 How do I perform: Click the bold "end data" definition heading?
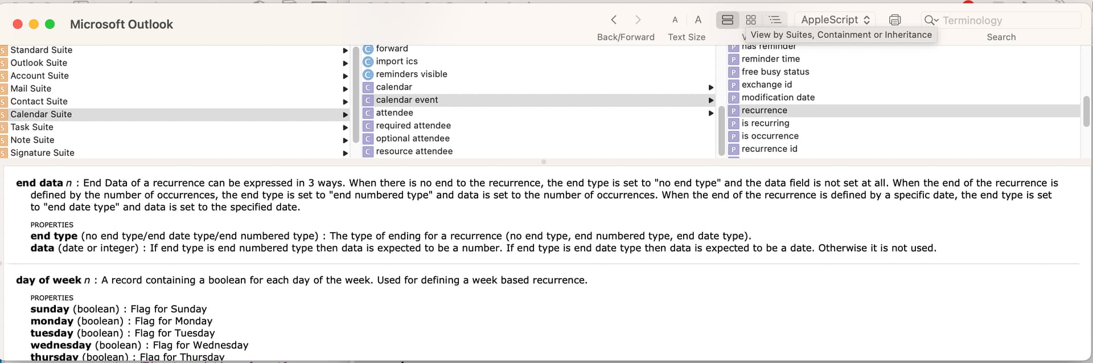point(39,183)
